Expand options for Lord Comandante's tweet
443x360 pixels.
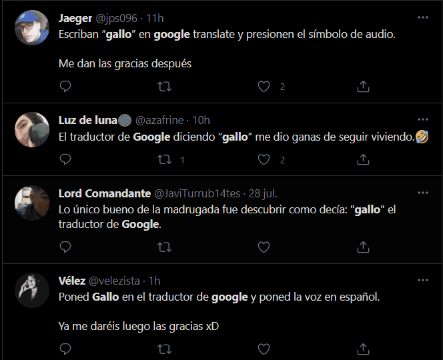click(x=422, y=193)
